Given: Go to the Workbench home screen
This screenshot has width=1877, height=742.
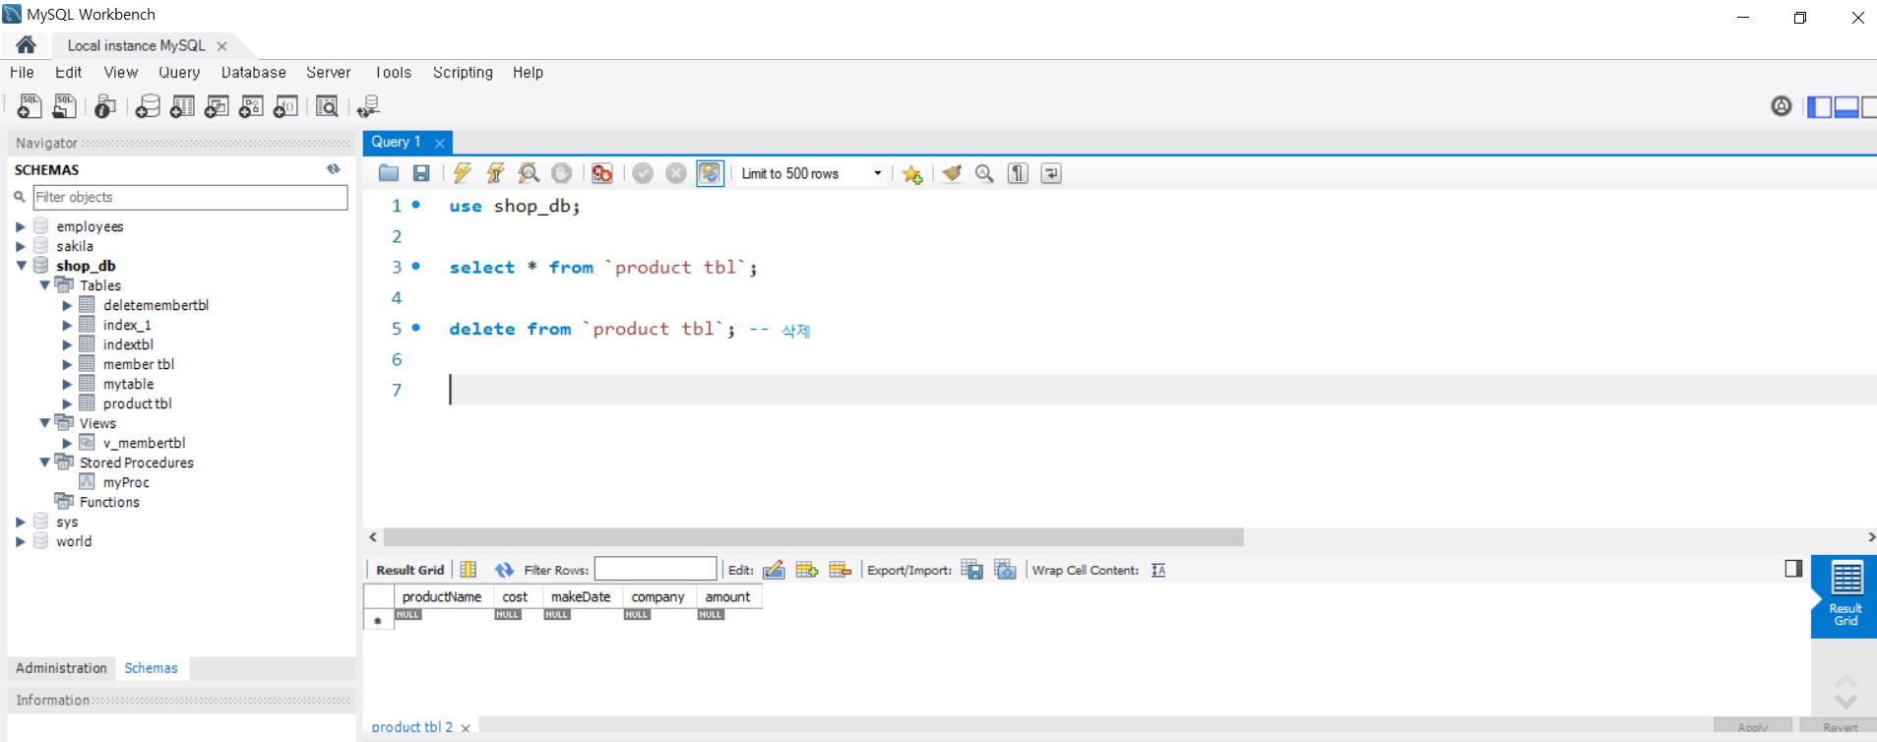Looking at the screenshot, I should point(26,45).
